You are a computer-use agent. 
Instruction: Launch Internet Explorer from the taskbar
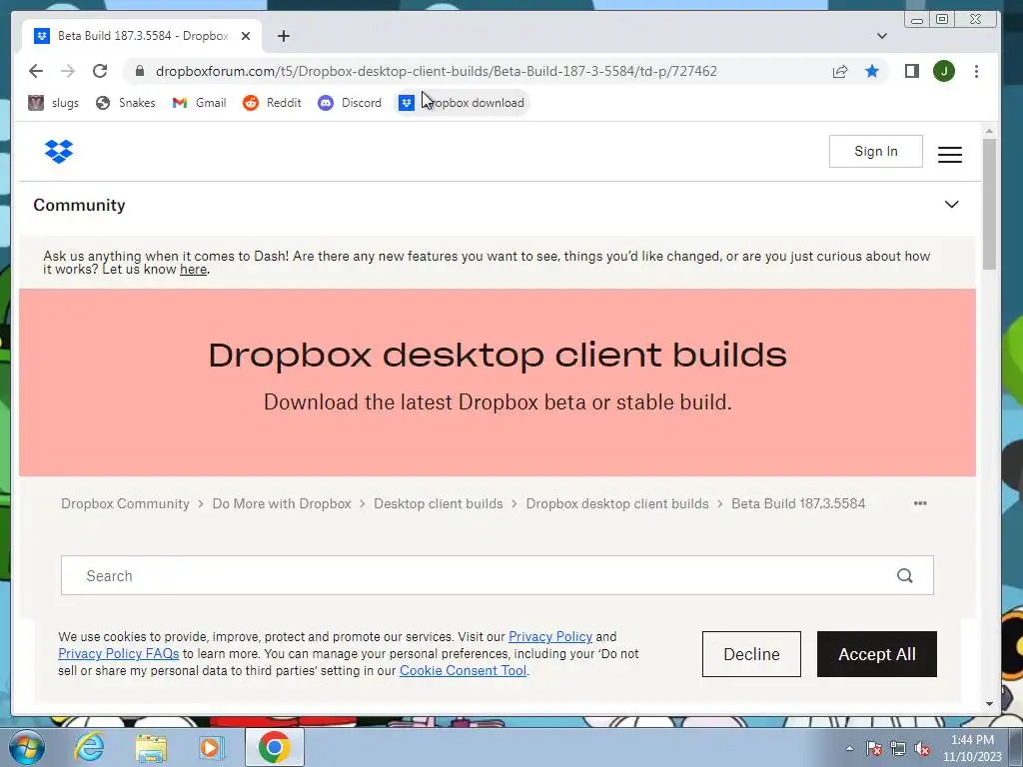coord(89,747)
